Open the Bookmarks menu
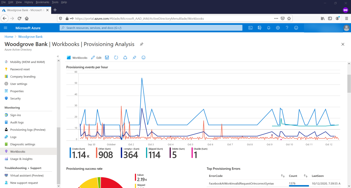 pyautogui.click(x=43, y=2)
